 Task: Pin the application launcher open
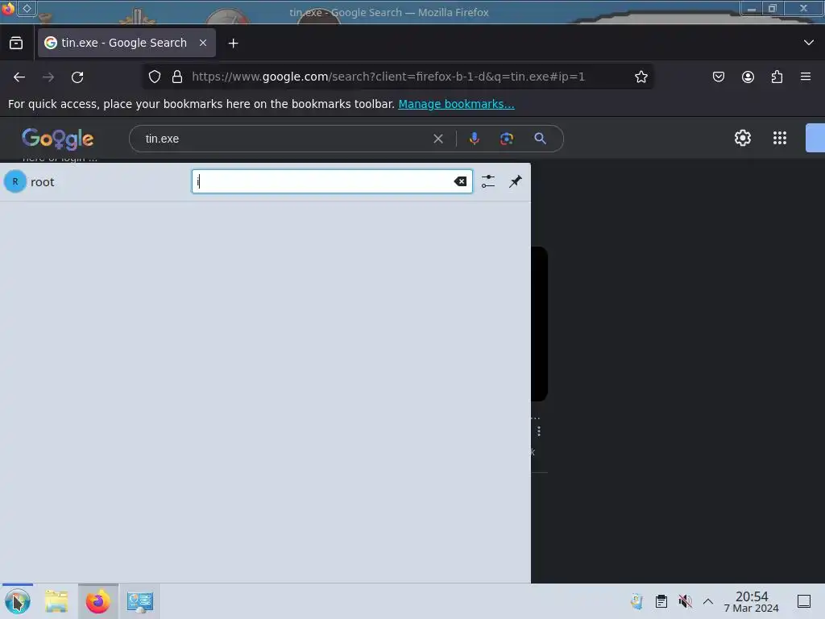click(515, 181)
